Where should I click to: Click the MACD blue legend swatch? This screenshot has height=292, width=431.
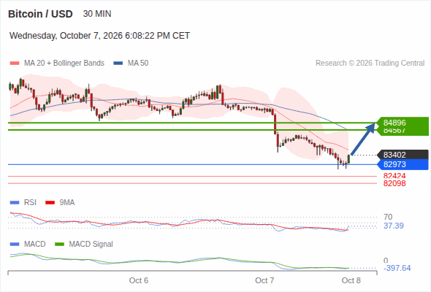[x=15, y=245]
